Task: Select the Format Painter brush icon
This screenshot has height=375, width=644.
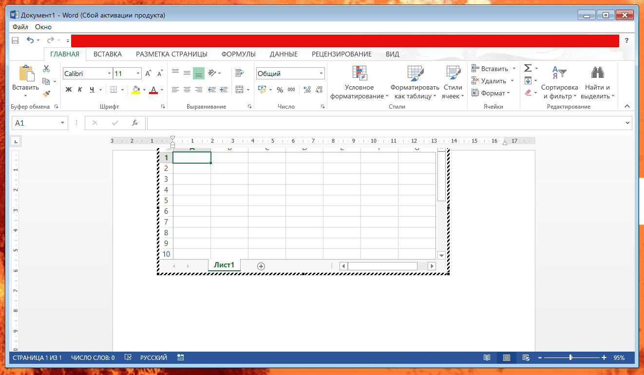Action: [46, 94]
